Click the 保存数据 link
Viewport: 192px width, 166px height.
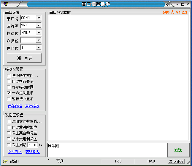click(x=15, y=106)
